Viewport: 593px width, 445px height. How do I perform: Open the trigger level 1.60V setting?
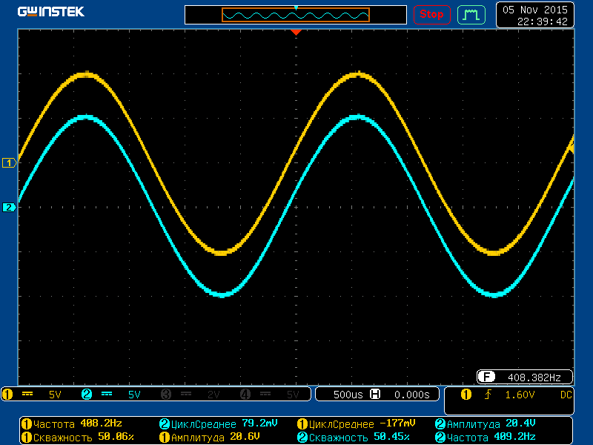tap(520, 395)
